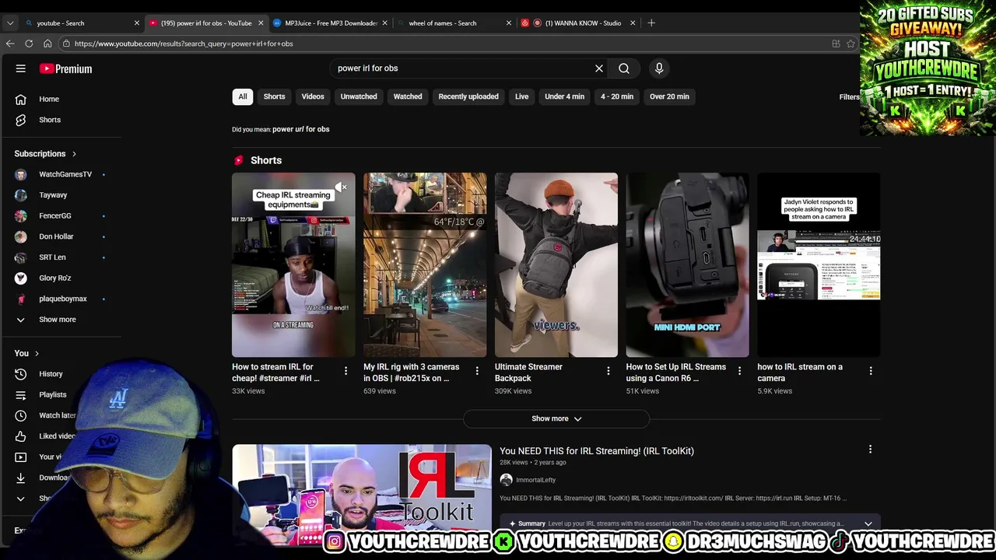Close the power irl for obs YouTube tab
This screenshot has height=560, width=996.
coord(261,23)
